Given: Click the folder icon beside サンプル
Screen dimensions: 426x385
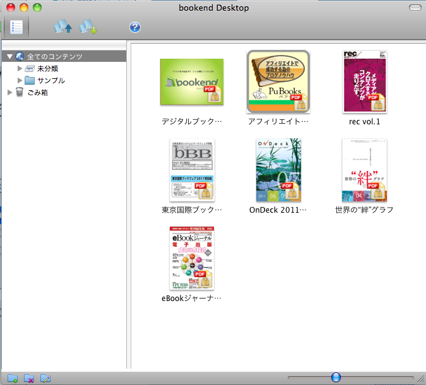Looking at the screenshot, I should pos(30,80).
